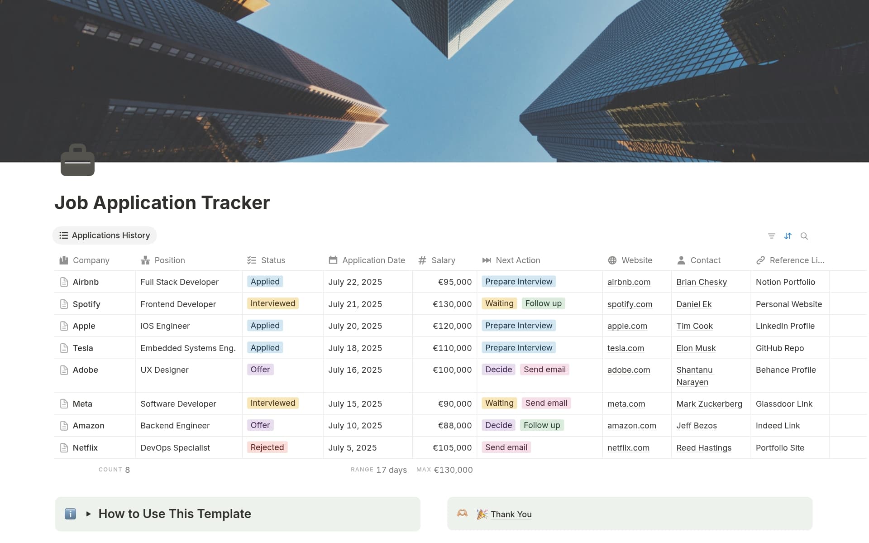Click the Follow up tag in Amazon row
Image resolution: width=869 pixels, height=543 pixels.
tap(542, 425)
